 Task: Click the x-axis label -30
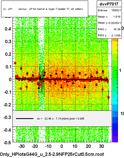[x=21, y=146]
